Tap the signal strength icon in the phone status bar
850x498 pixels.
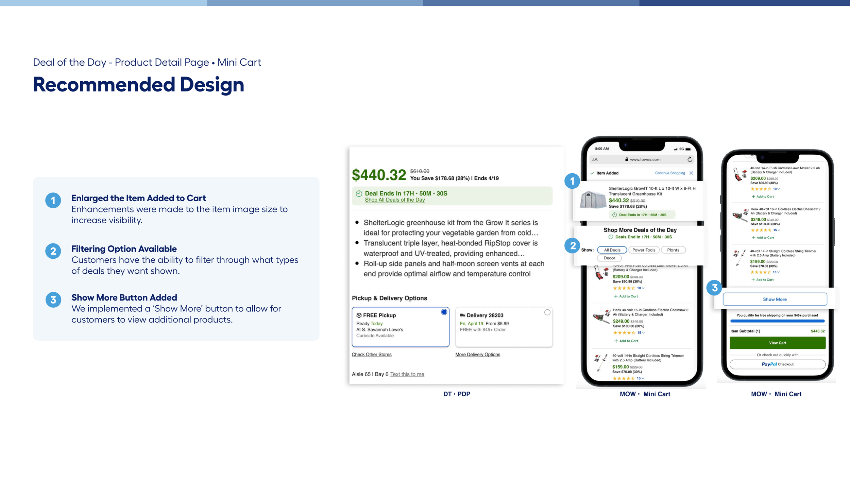click(676, 149)
